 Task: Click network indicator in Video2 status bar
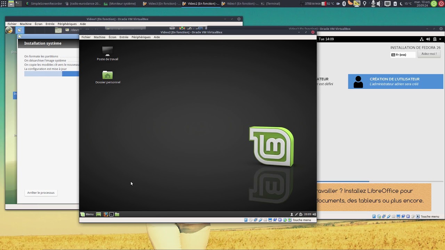256,220
